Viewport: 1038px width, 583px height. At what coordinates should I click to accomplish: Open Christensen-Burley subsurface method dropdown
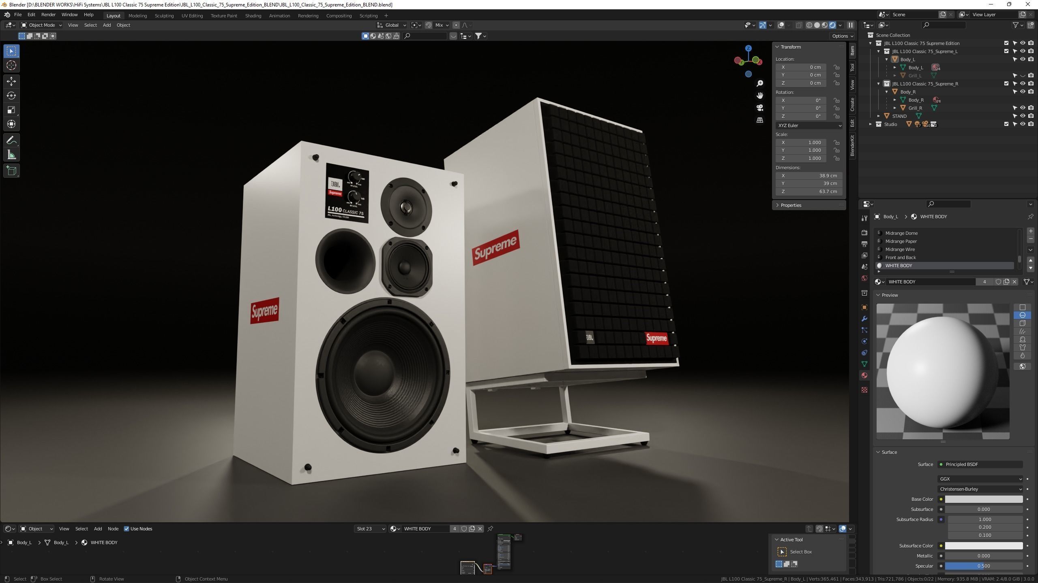coord(980,489)
